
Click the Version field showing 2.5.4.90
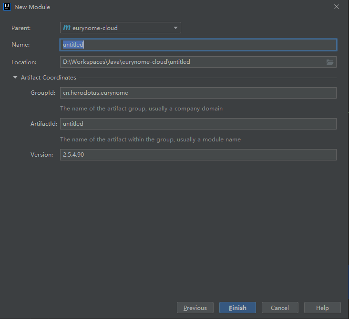198,155
